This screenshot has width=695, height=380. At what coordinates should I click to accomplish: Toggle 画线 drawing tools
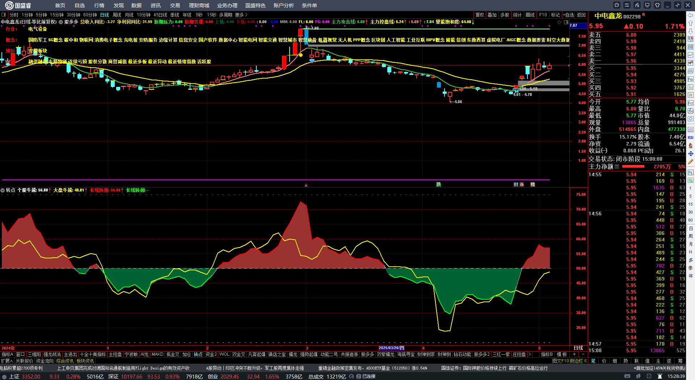pyautogui.click(x=530, y=15)
